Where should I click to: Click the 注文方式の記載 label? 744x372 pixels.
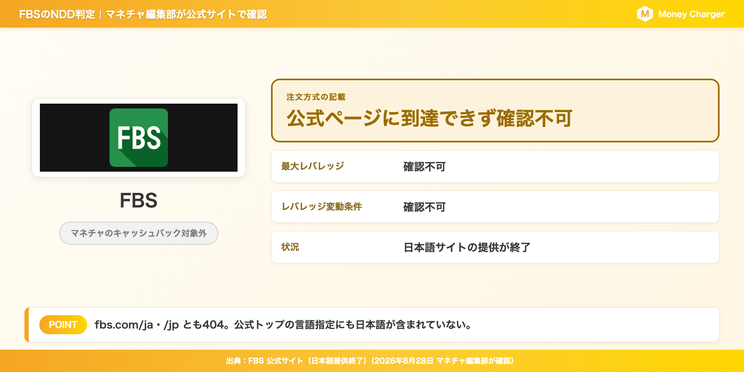[316, 97]
